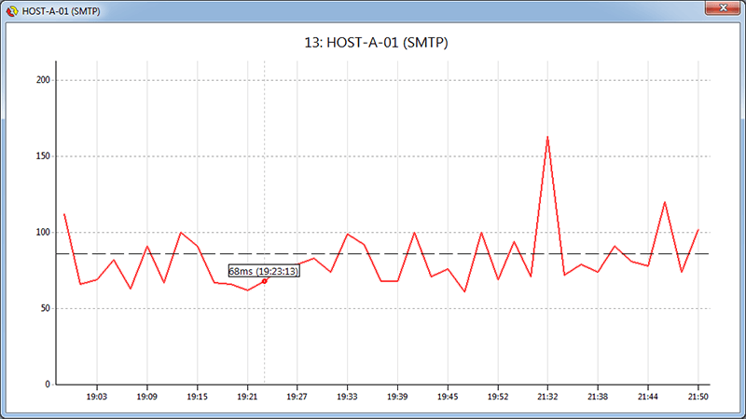The width and height of the screenshot is (746, 419).
Task: Click the y-axis label '100'
Action: click(43, 232)
